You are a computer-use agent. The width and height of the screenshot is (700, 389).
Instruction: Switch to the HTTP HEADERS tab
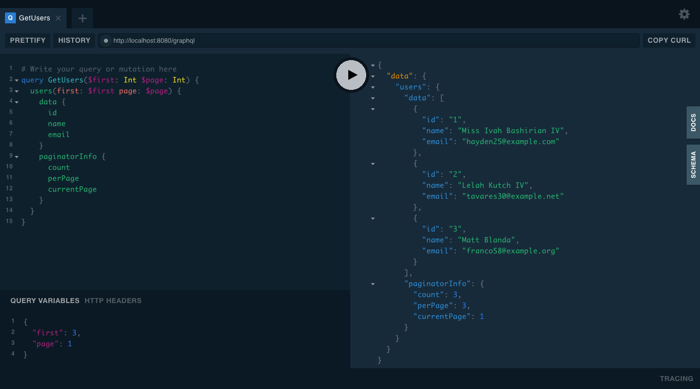(x=113, y=301)
